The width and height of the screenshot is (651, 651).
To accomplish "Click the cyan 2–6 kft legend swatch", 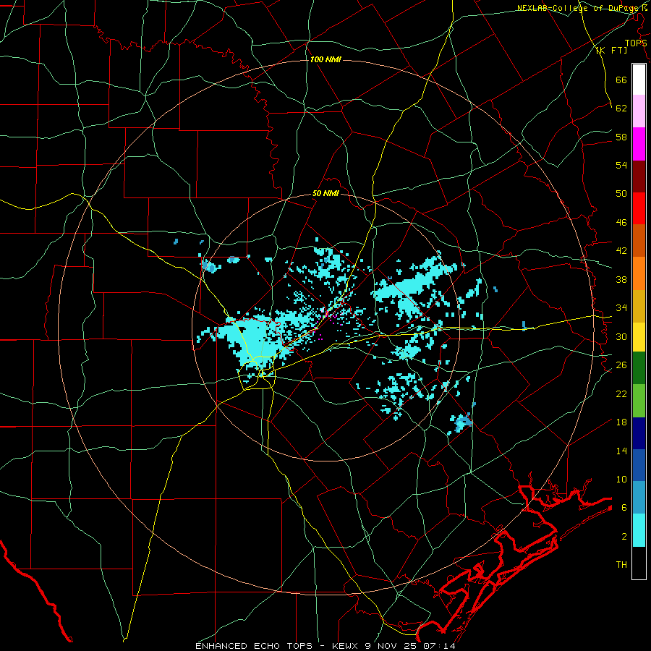I will coord(639,530).
